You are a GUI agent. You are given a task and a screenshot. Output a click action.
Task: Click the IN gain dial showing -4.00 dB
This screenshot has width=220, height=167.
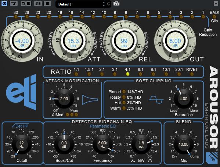coord(22,41)
